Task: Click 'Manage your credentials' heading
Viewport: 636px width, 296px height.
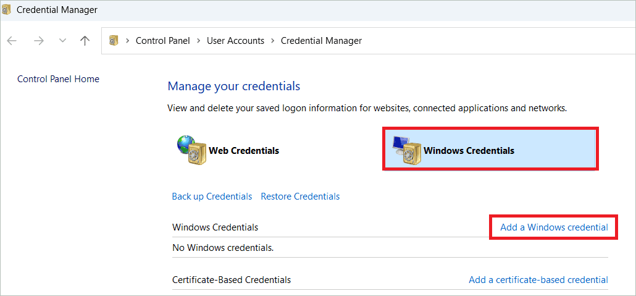Action: point(234,86)
